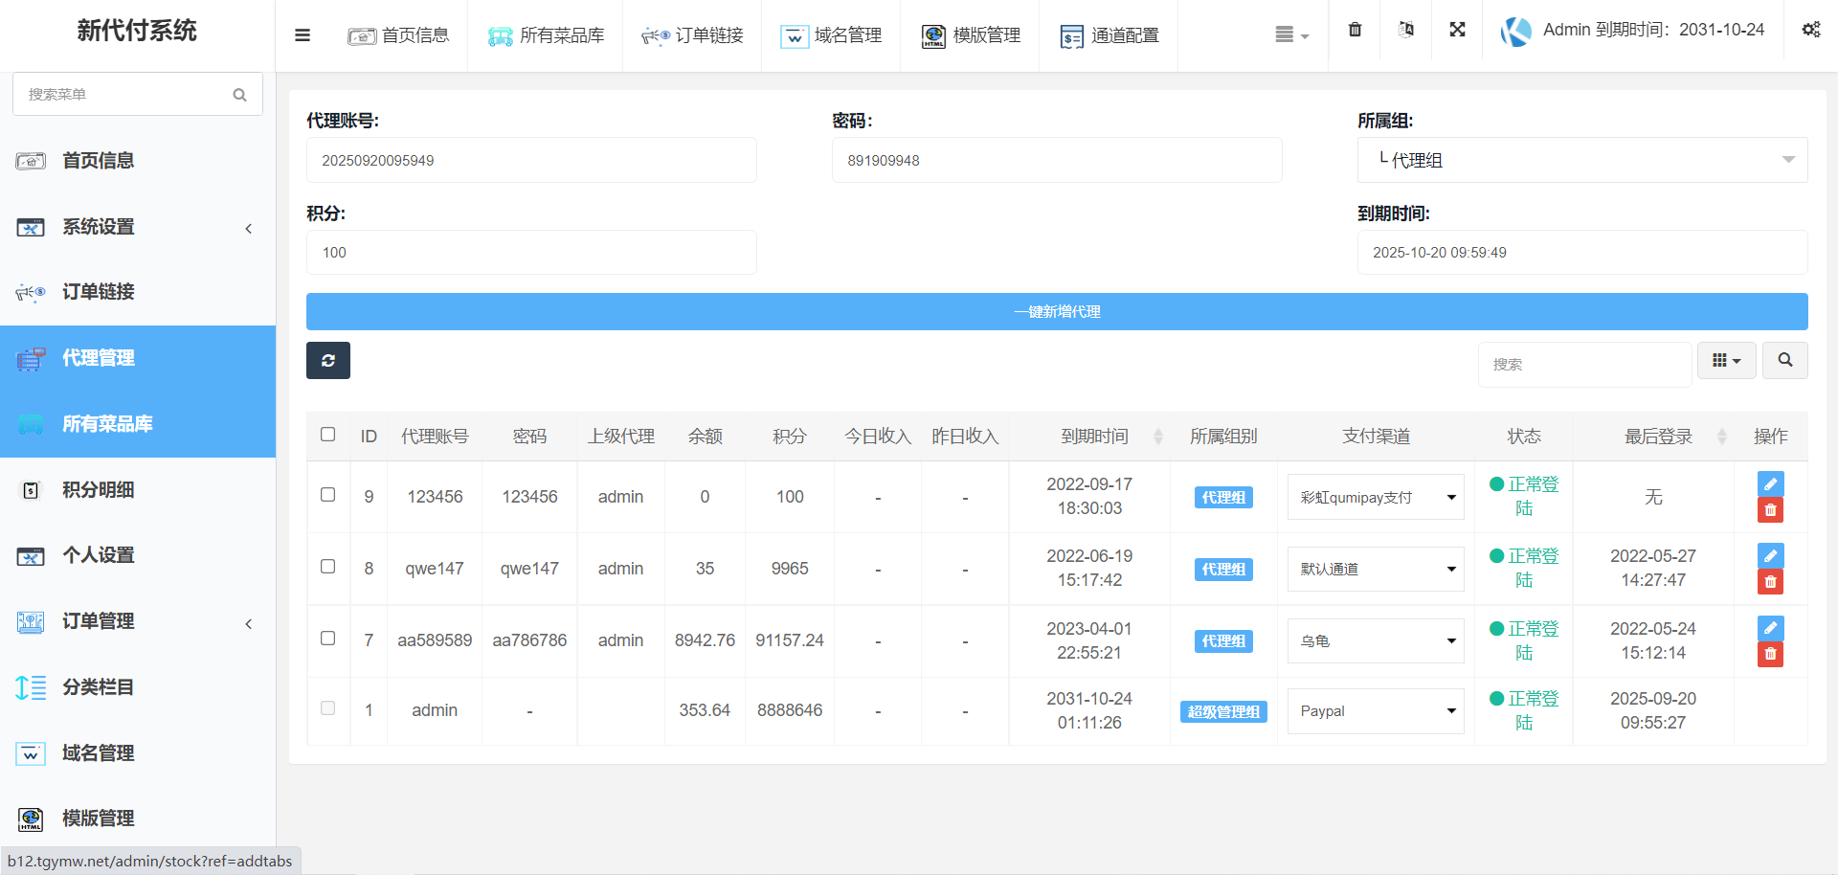The height and width of the screenshot is (875, 1838).
Task: Sort table by 到期时间 column header
Action: click(1094, 437)
